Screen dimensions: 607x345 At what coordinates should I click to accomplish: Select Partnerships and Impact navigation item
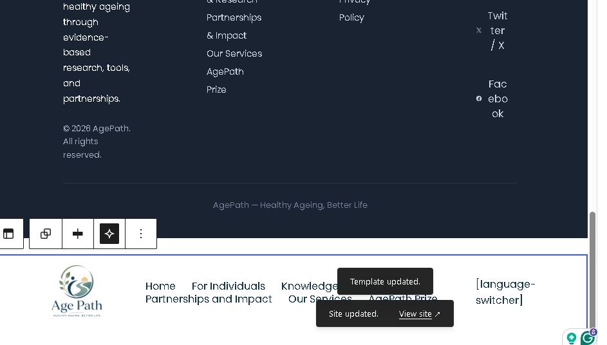tap(209, 299)
